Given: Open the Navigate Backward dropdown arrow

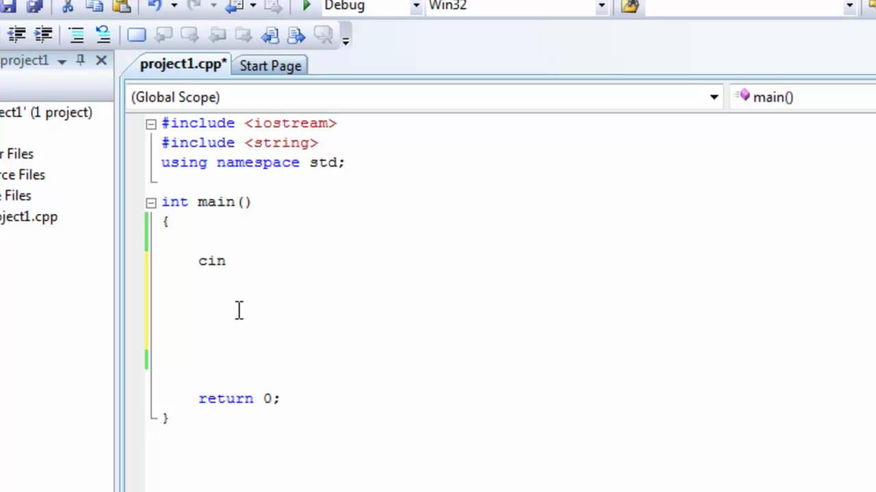Looking at the screenshot, I should (253, 5).
